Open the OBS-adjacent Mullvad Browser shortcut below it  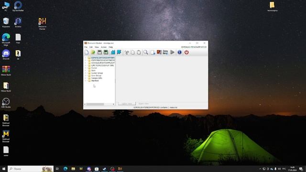click(6, 120)
